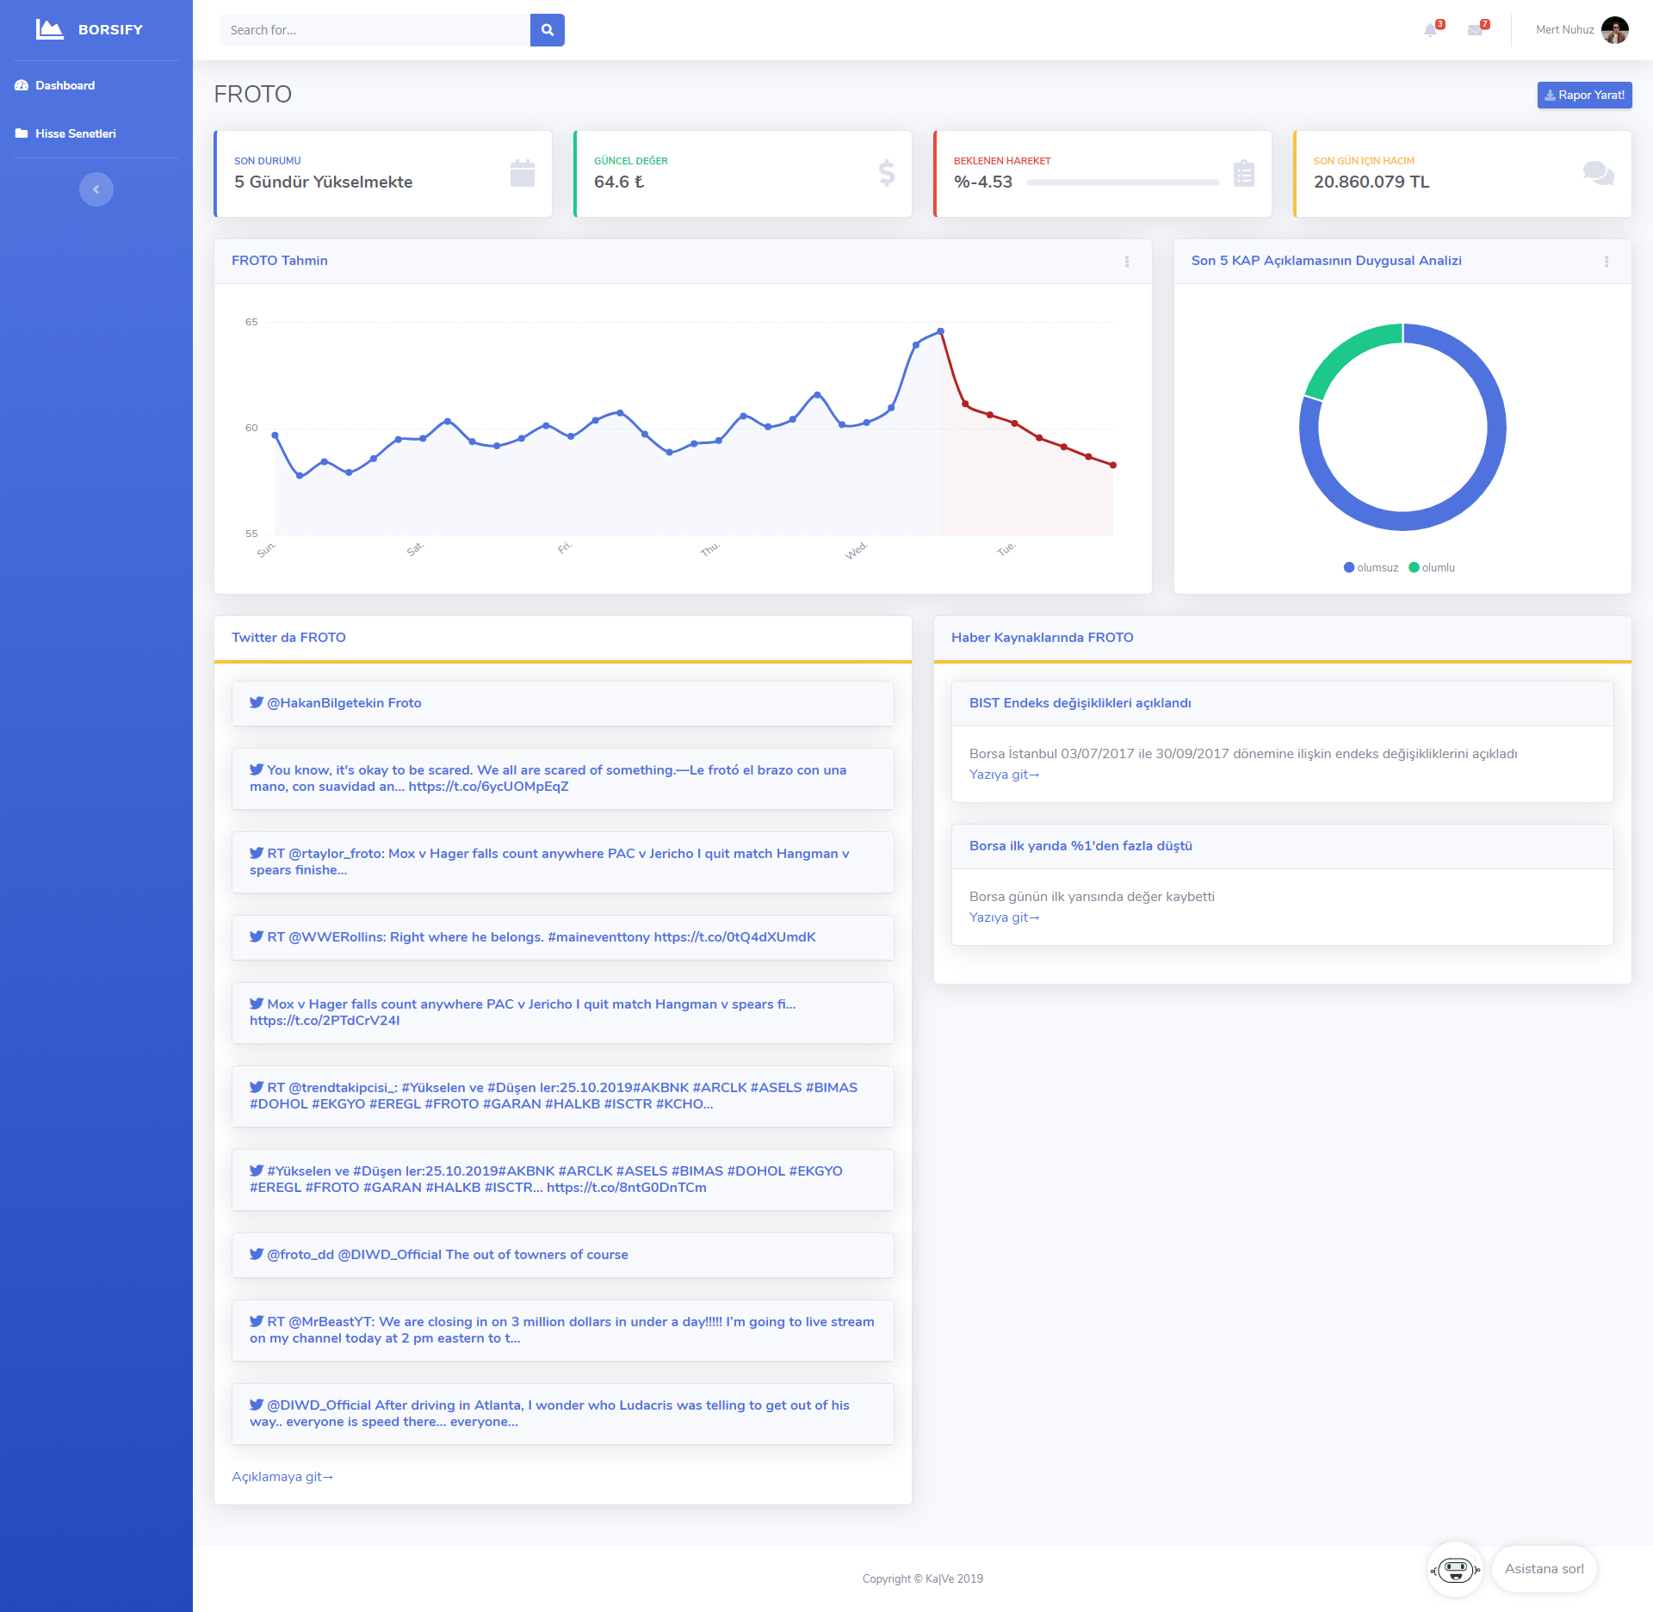This screenshot has height=1612, width=1653.
Task: Click the BORSIFY chart logo
Action: tap(49, 29)
